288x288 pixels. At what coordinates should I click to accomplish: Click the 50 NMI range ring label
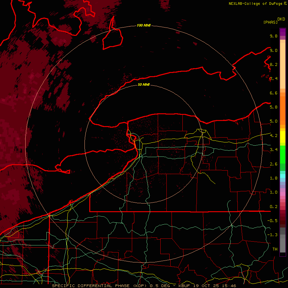(x=144, y=84)
